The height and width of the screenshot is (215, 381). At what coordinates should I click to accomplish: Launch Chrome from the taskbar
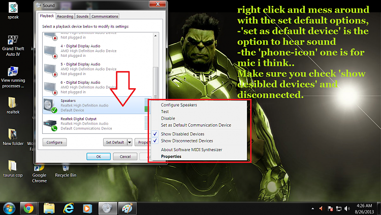(28, 208)
